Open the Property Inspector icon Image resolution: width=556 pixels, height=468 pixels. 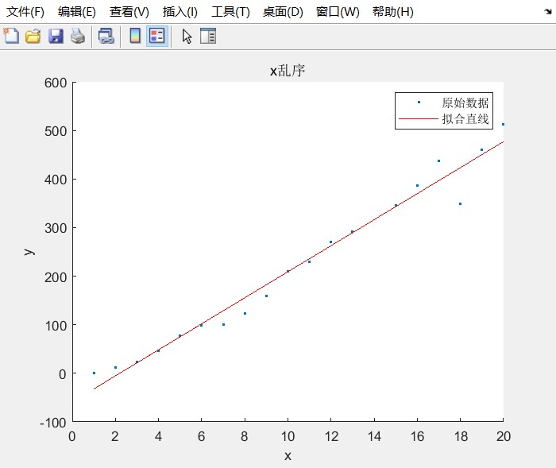[208, 36]
